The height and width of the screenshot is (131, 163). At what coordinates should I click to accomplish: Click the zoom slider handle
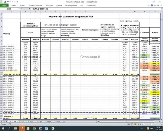151,124
